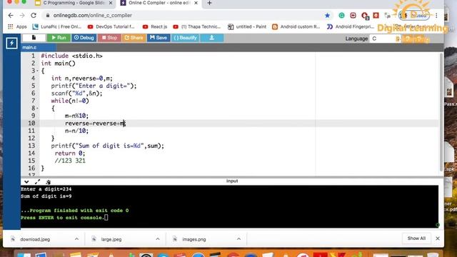
Task: Open the untitled - Paint bookmark
Action: [x=247, y=27]
